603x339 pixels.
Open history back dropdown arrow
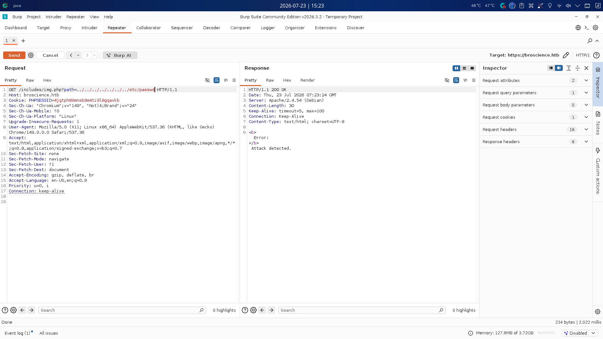point(78,55)
